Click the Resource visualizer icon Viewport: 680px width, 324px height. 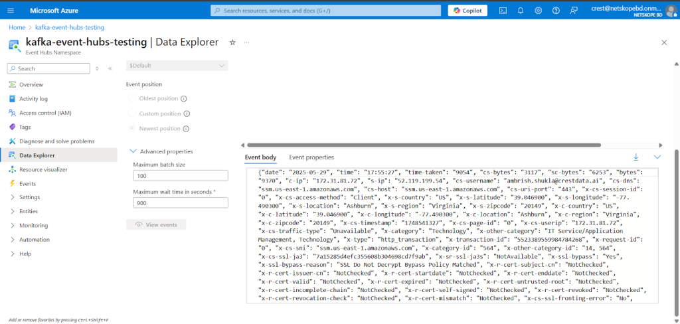(12, 169)
